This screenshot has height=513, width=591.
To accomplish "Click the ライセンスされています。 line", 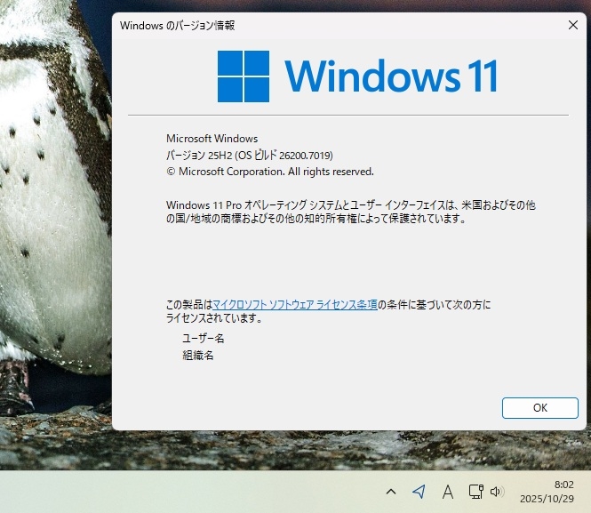I will click(214, 318).
